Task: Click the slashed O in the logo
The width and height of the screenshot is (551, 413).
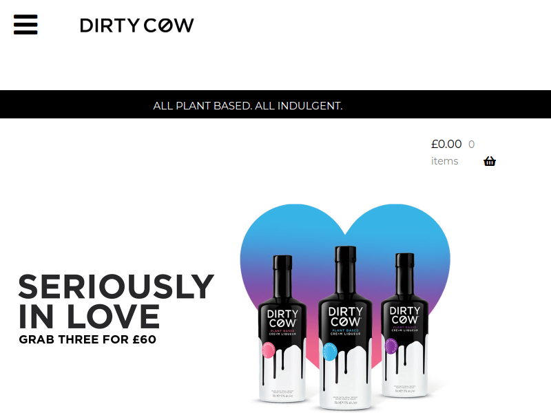Action: click(x=165, y=25)
